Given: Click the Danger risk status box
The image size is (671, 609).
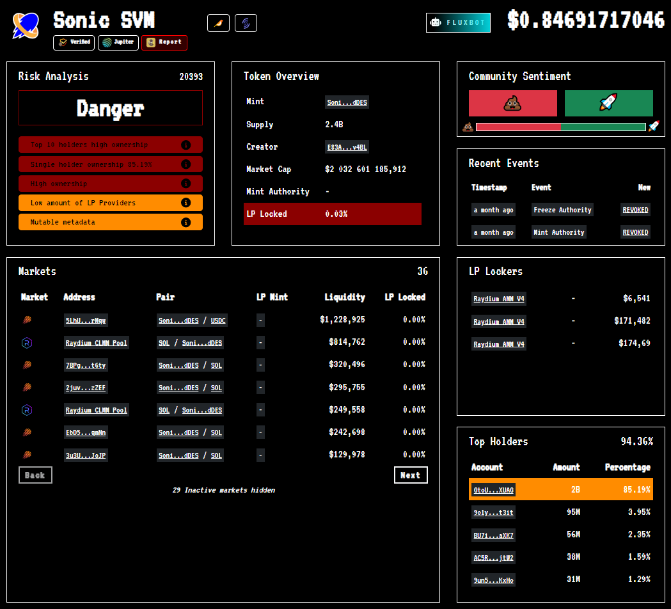Looking at the screenshot, I should pos(111,108).
